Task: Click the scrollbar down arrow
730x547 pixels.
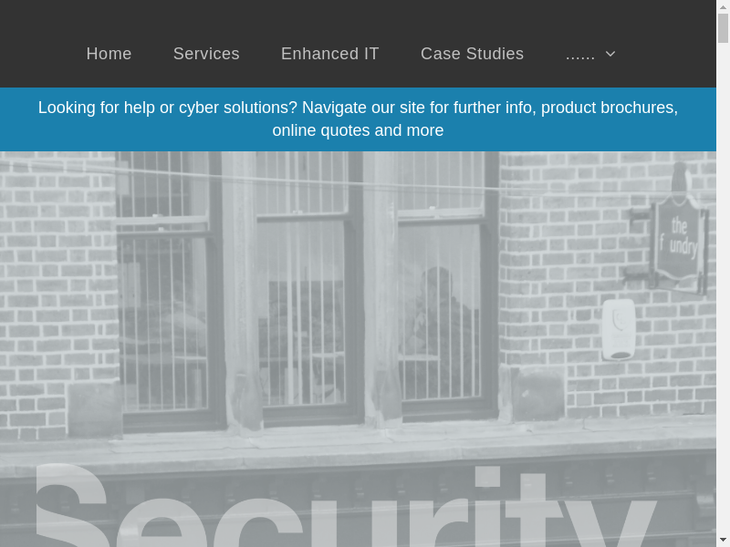Action: coord(723,541)
